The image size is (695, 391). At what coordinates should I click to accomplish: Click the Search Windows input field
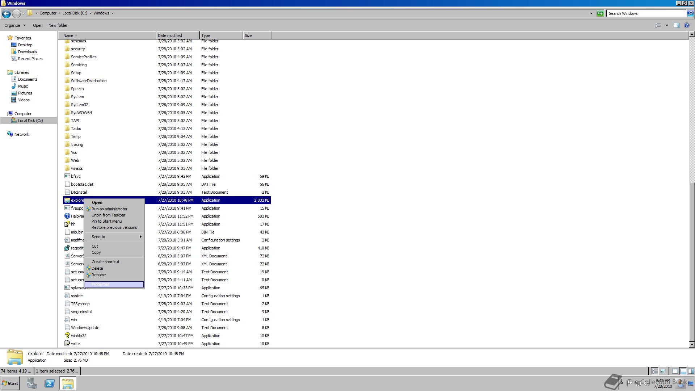tap(646, 13)
